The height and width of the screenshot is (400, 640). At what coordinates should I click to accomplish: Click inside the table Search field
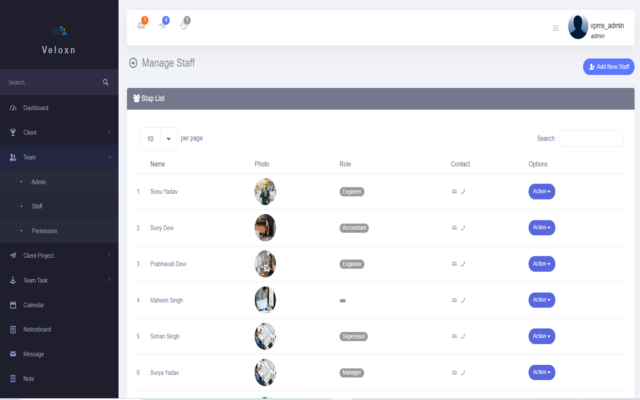click(x=591, y=138)
